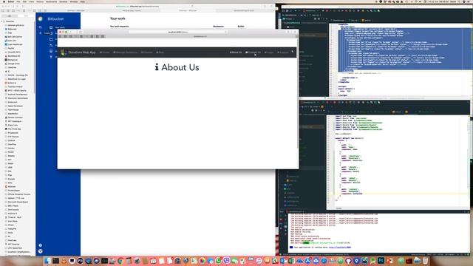This screenshot has width=473, height=266.
Task: Click the info icon beside About Us heading
Action: coord(157,67)
